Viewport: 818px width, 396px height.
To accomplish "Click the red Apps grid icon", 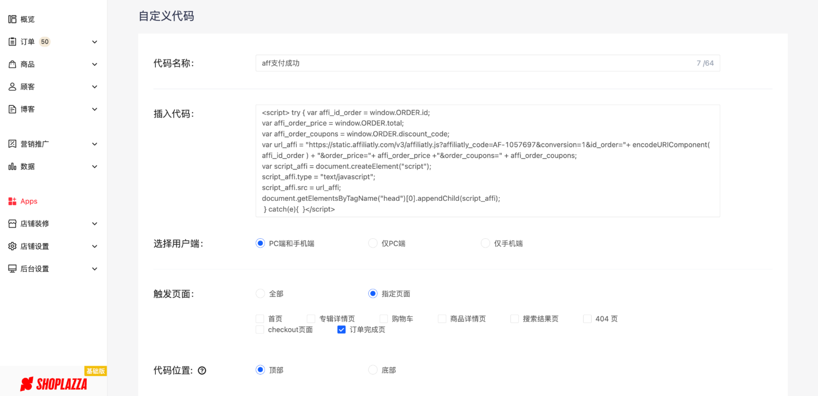I will tap(12, 201).
